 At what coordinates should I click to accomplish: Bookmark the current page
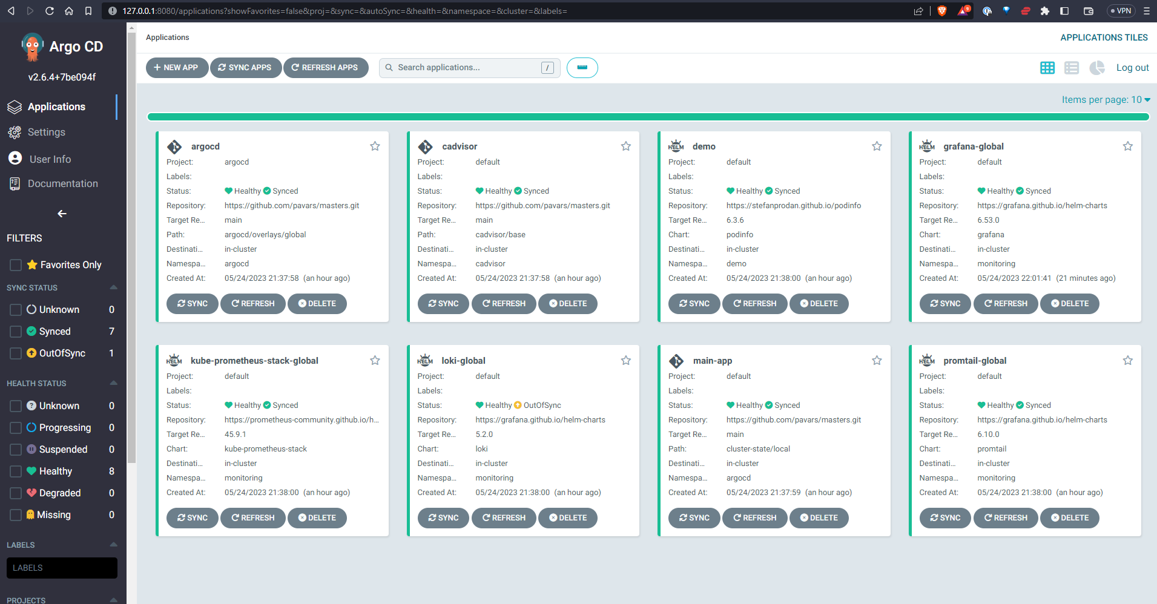pyautogui.click(x=88, y=11)
